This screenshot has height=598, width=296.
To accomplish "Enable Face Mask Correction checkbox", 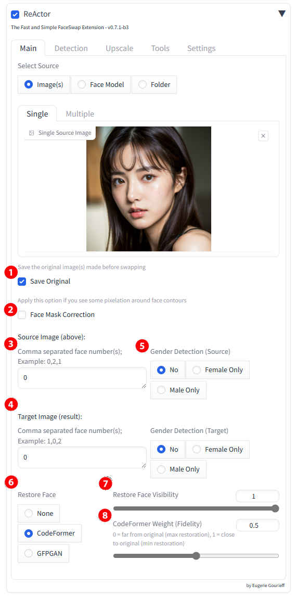I will coord(22,315).
